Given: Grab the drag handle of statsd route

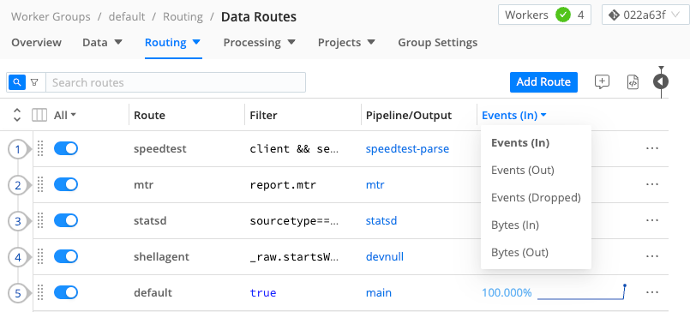Looking at the screenshot, I should point(40,220).
